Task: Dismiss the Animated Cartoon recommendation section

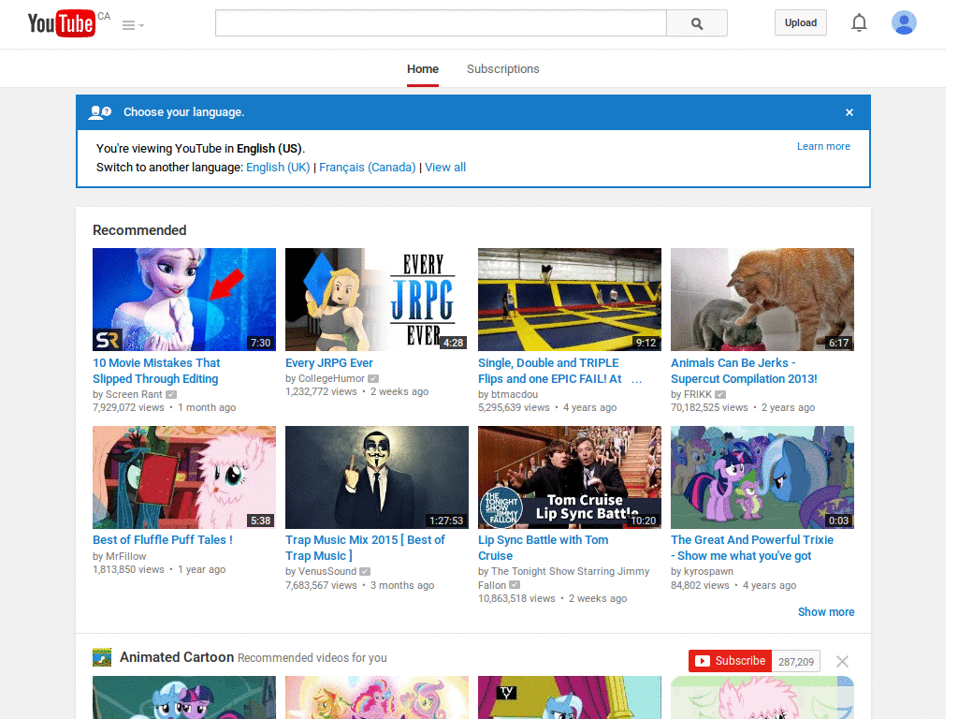Action: [842, 662]
